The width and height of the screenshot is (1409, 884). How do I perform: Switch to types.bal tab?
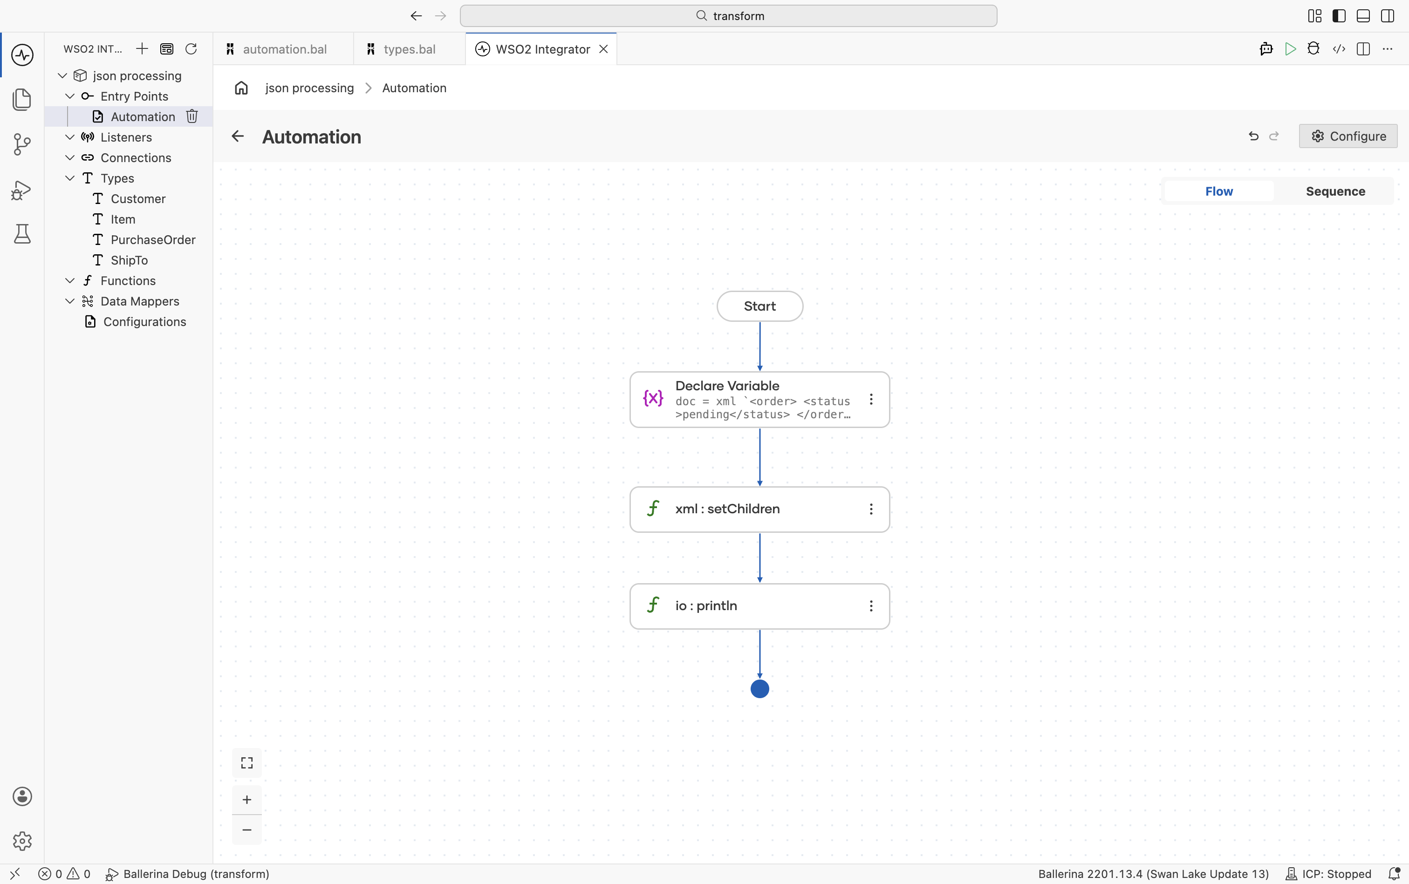[x=410, y=49]
